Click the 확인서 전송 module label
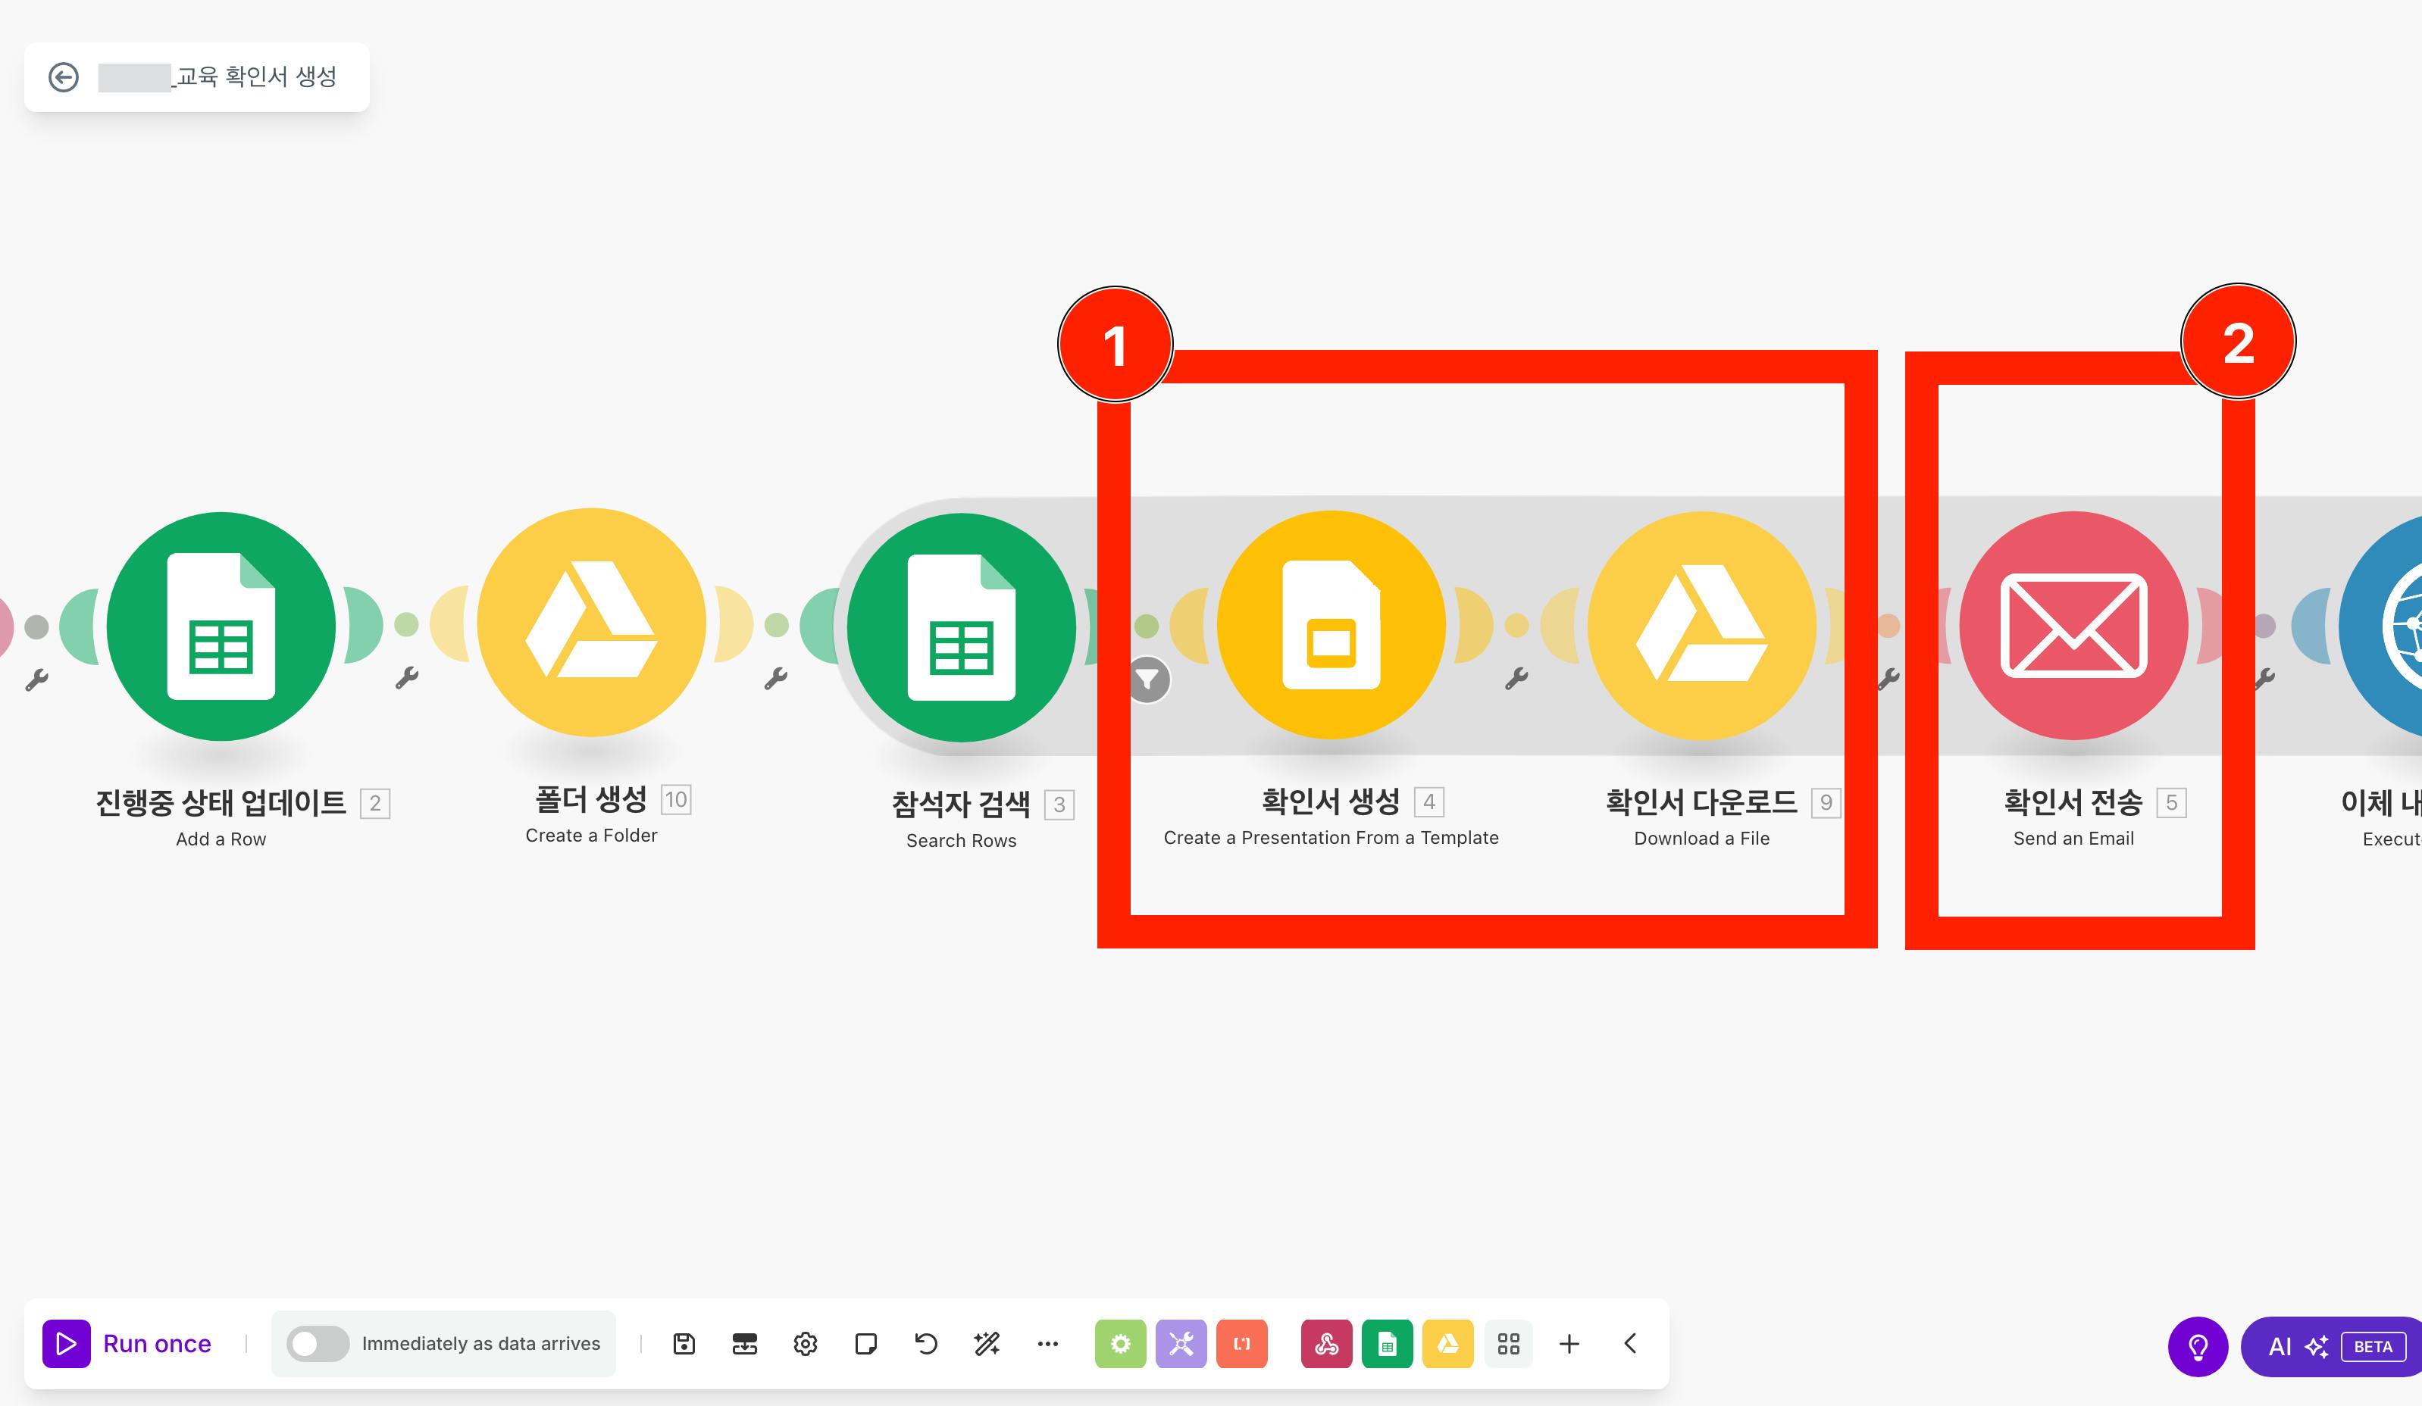Image resolution: width=2422 pixels, height=1406 pixels. click(x=2073, y=802)
